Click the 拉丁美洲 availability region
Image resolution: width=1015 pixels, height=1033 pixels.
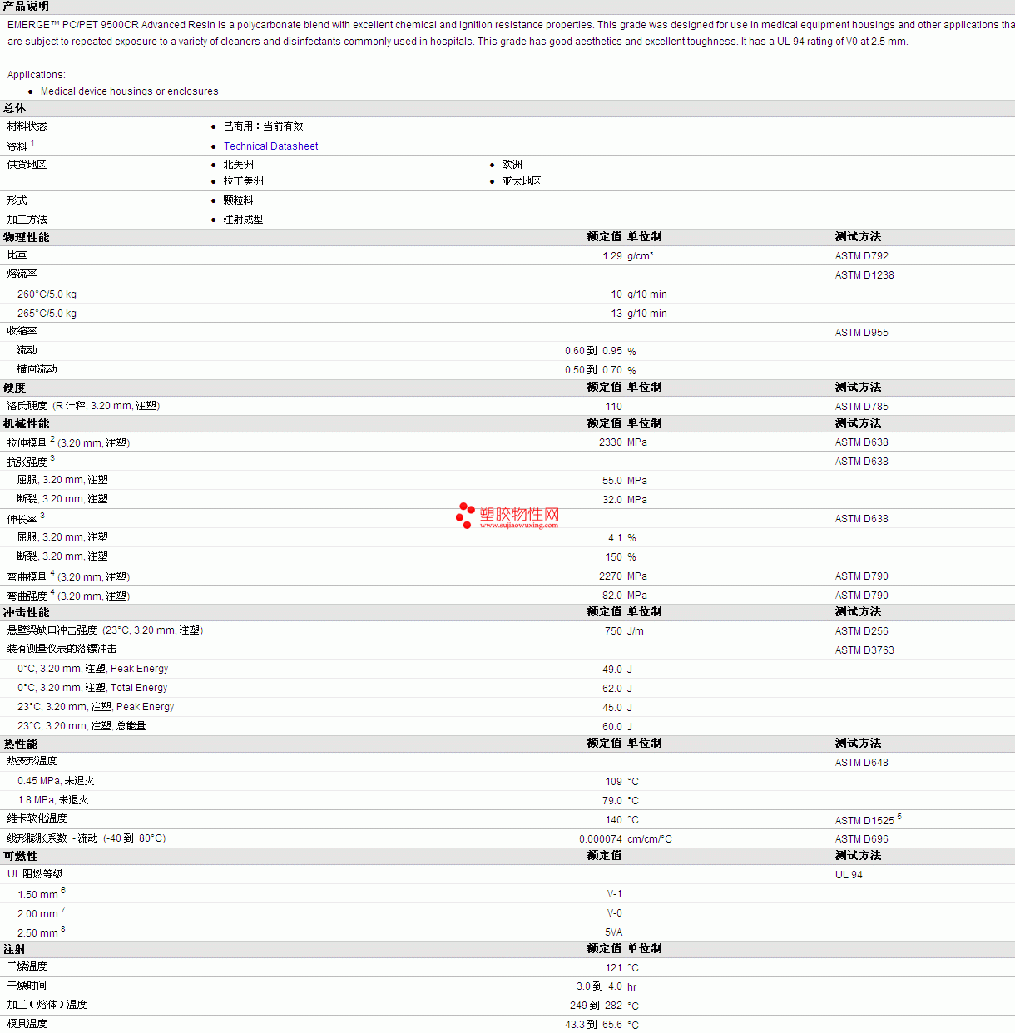(243, 181)
